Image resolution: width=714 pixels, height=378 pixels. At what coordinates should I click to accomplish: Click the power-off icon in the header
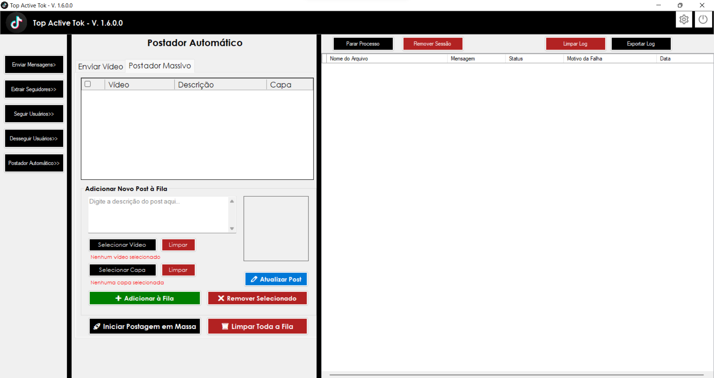[703, 19]
